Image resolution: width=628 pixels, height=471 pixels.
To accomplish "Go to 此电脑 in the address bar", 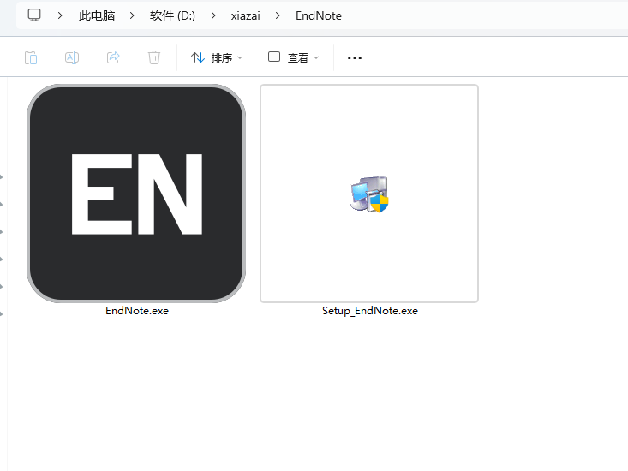I will click(x=97, y=15).
